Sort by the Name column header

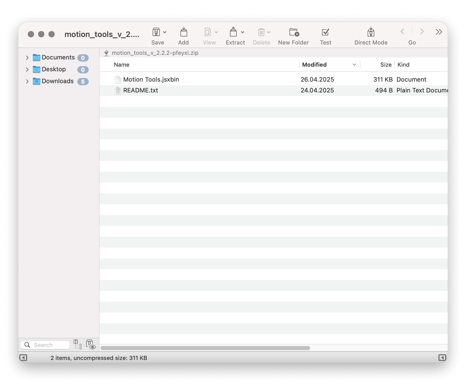(x=122, y=65)
